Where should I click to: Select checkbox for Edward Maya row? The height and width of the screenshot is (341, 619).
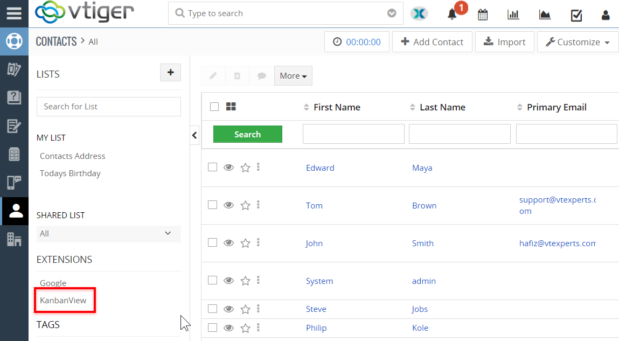coord(212,167)
